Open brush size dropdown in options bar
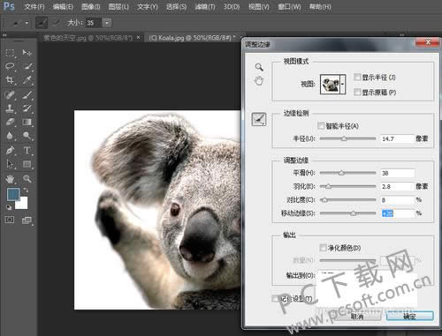This screenshot has width=442, height=336. (107, 23)
